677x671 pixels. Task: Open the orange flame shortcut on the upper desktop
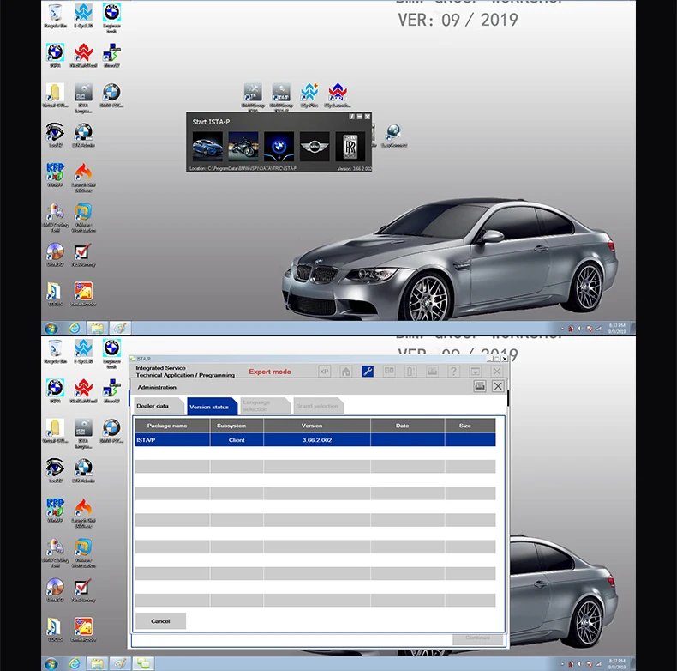[x=83, y=178]
